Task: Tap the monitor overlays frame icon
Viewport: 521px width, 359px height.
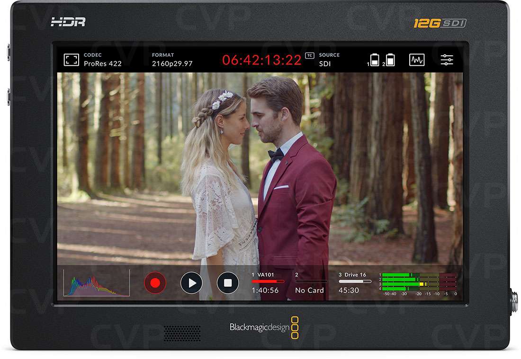Action: click(x=71, y=60)
